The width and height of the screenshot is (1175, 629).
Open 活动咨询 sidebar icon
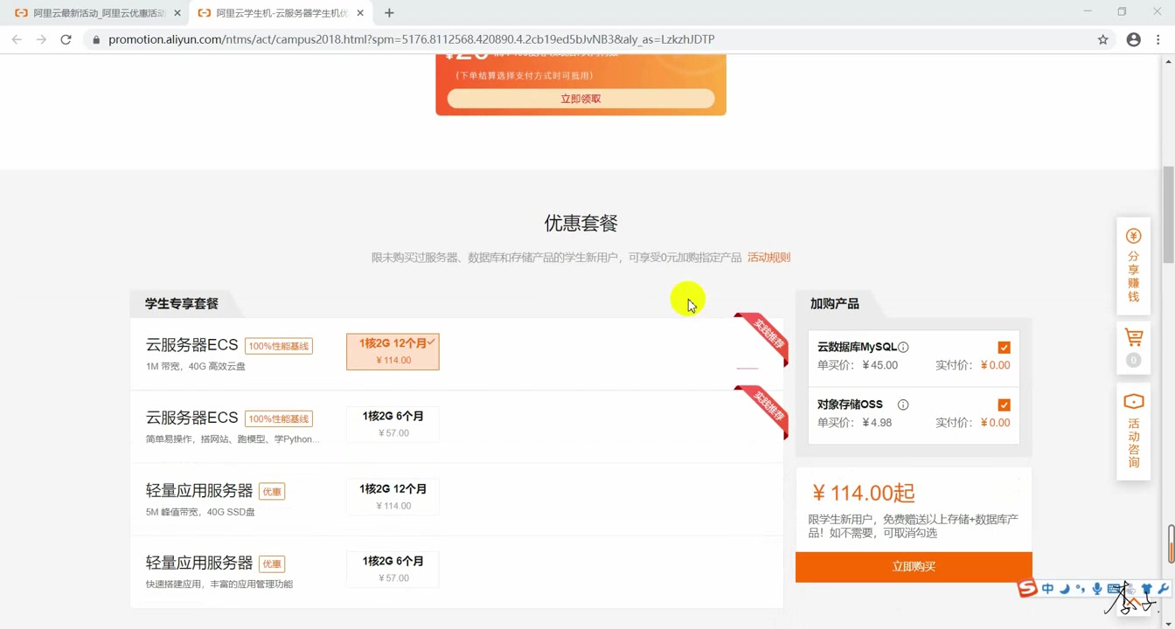(1134, 401)
